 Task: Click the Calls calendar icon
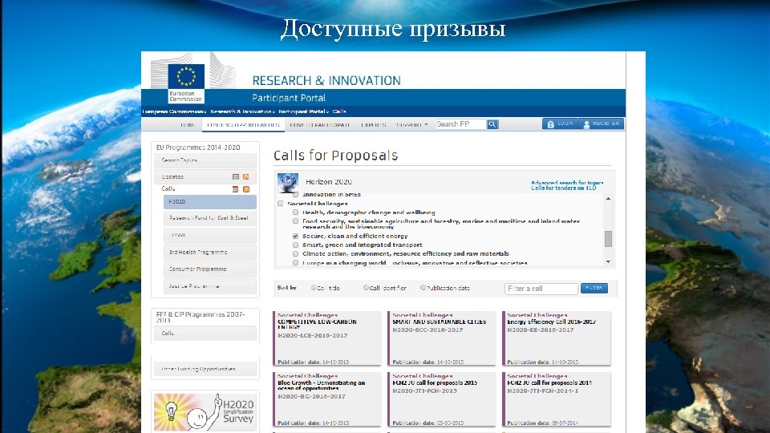(235, 189)
